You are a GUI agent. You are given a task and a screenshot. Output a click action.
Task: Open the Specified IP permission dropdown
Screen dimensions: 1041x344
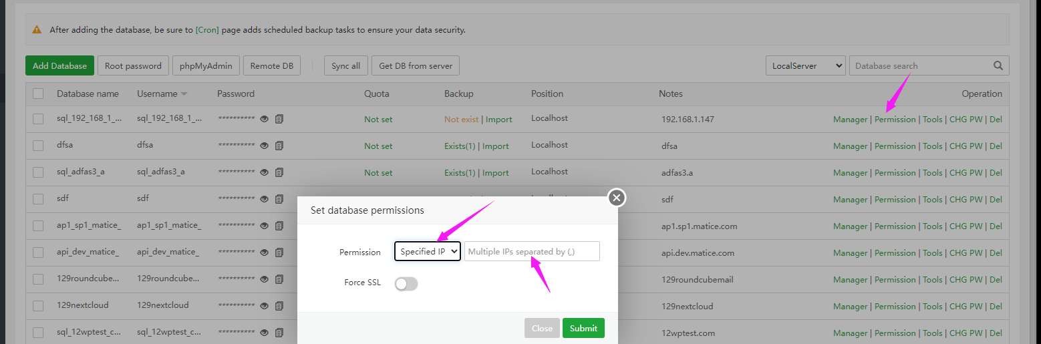click(x=428, y=252)
